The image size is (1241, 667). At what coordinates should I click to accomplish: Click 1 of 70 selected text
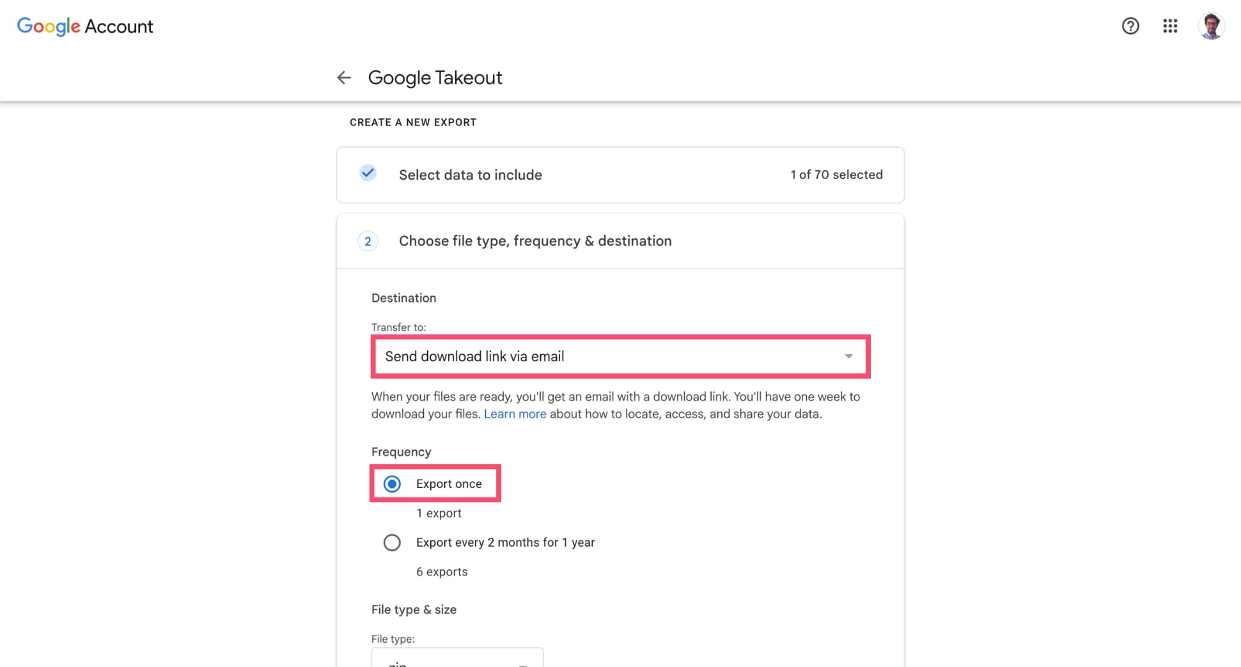click(x=836, y=174)
